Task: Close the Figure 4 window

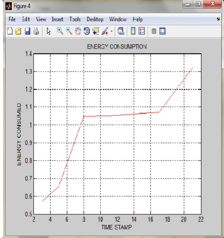Action: click(213, 4)
